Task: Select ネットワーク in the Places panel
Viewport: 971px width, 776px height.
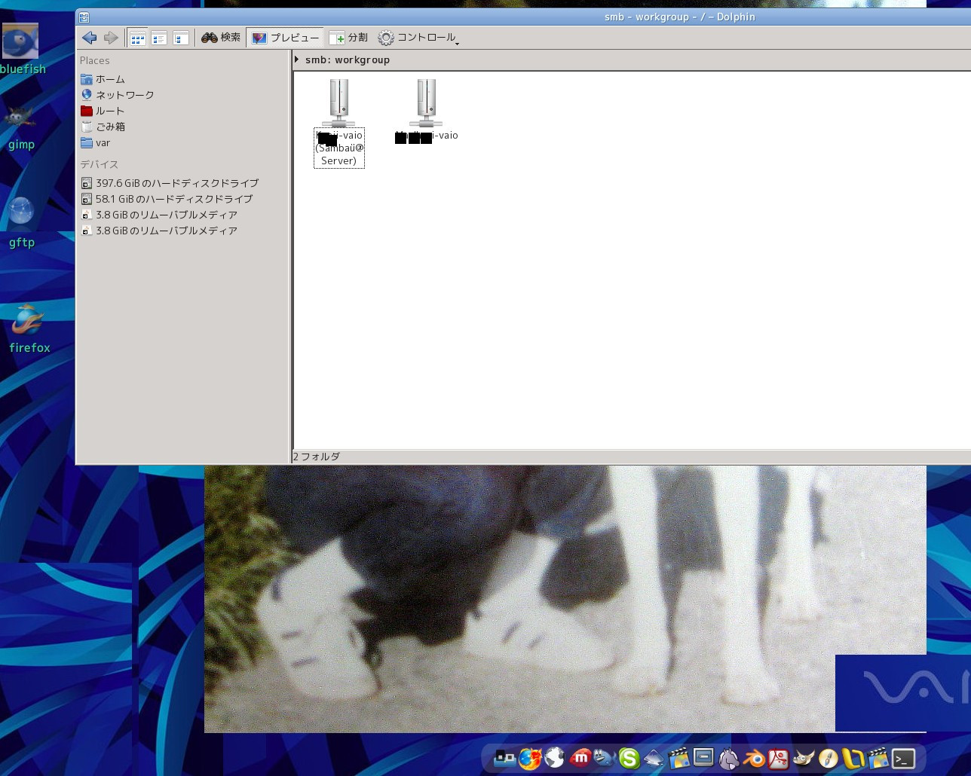Action: pyautogui.click(x=124, y=95)
